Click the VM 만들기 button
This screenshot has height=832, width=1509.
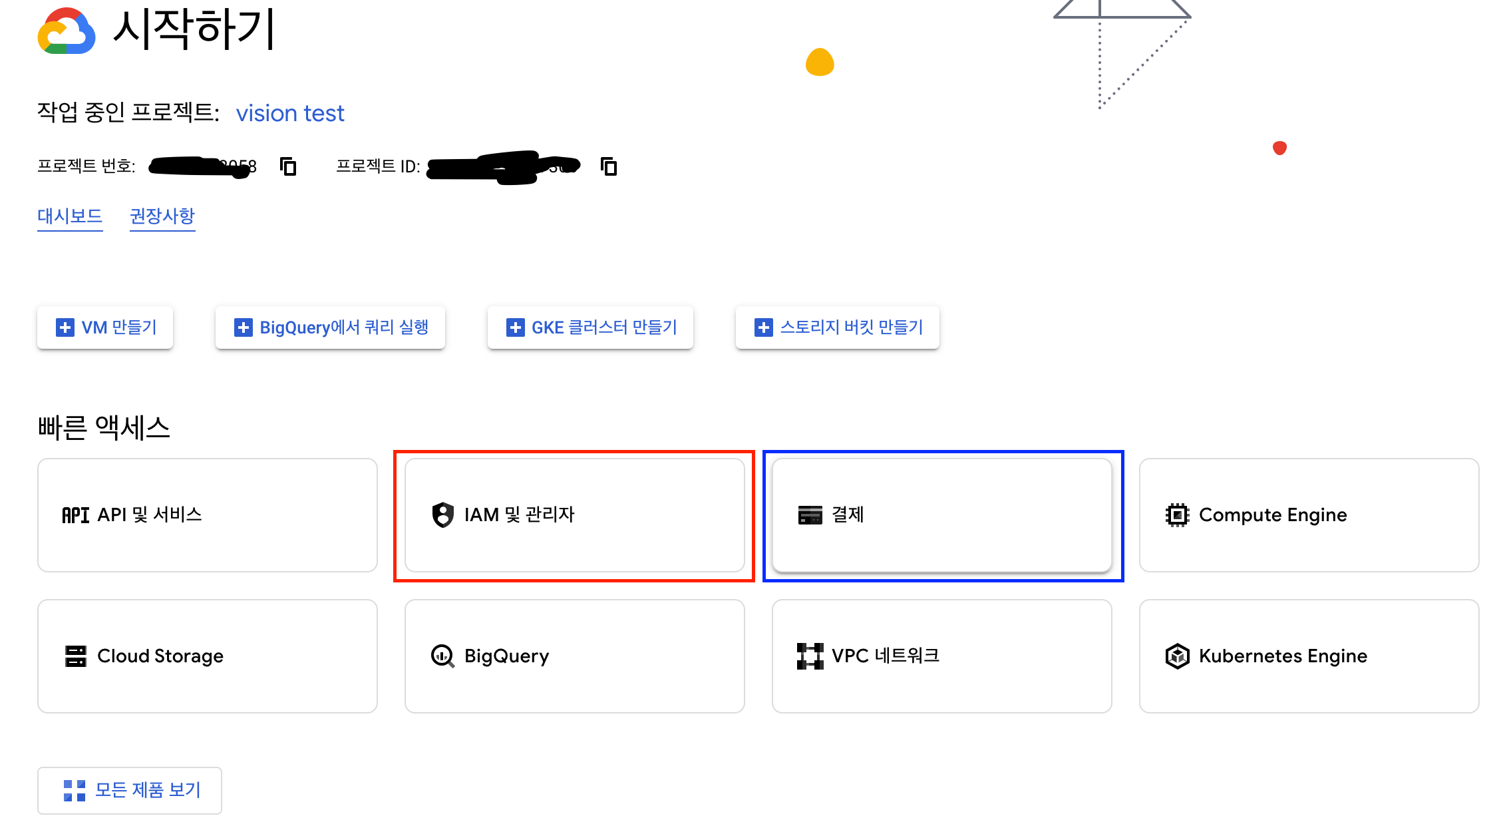coord(104,327)
